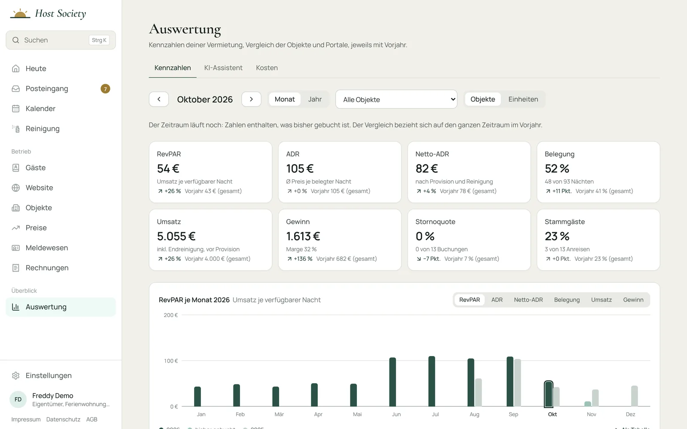Select the Einheiten grouping toggle
Screen dimensions: 687x429
[x=523, y=99]
